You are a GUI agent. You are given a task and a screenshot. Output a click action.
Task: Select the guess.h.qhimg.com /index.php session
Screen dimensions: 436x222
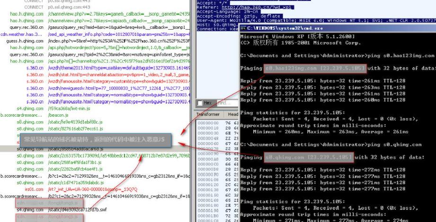[95, 41]
